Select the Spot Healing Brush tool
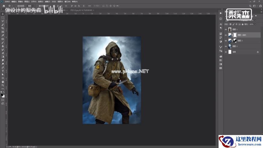Screen dimensions: 263x148 coord(3,39)
